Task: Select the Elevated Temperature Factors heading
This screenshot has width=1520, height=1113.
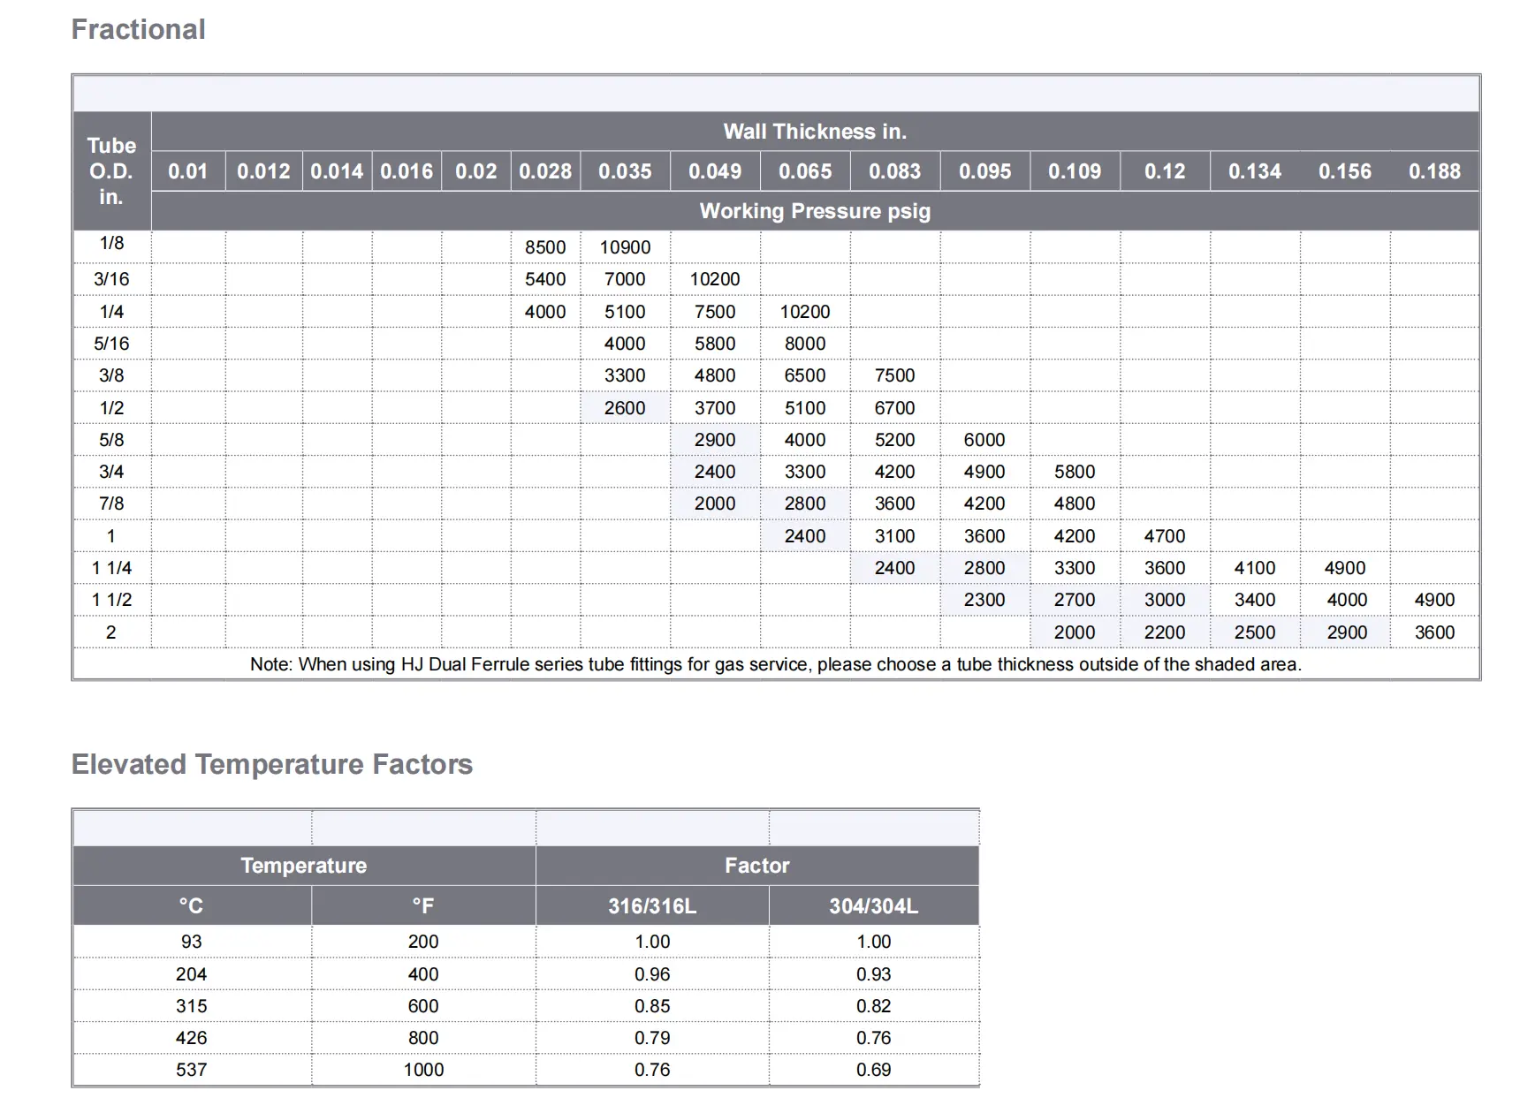Action: coord(271,764)
